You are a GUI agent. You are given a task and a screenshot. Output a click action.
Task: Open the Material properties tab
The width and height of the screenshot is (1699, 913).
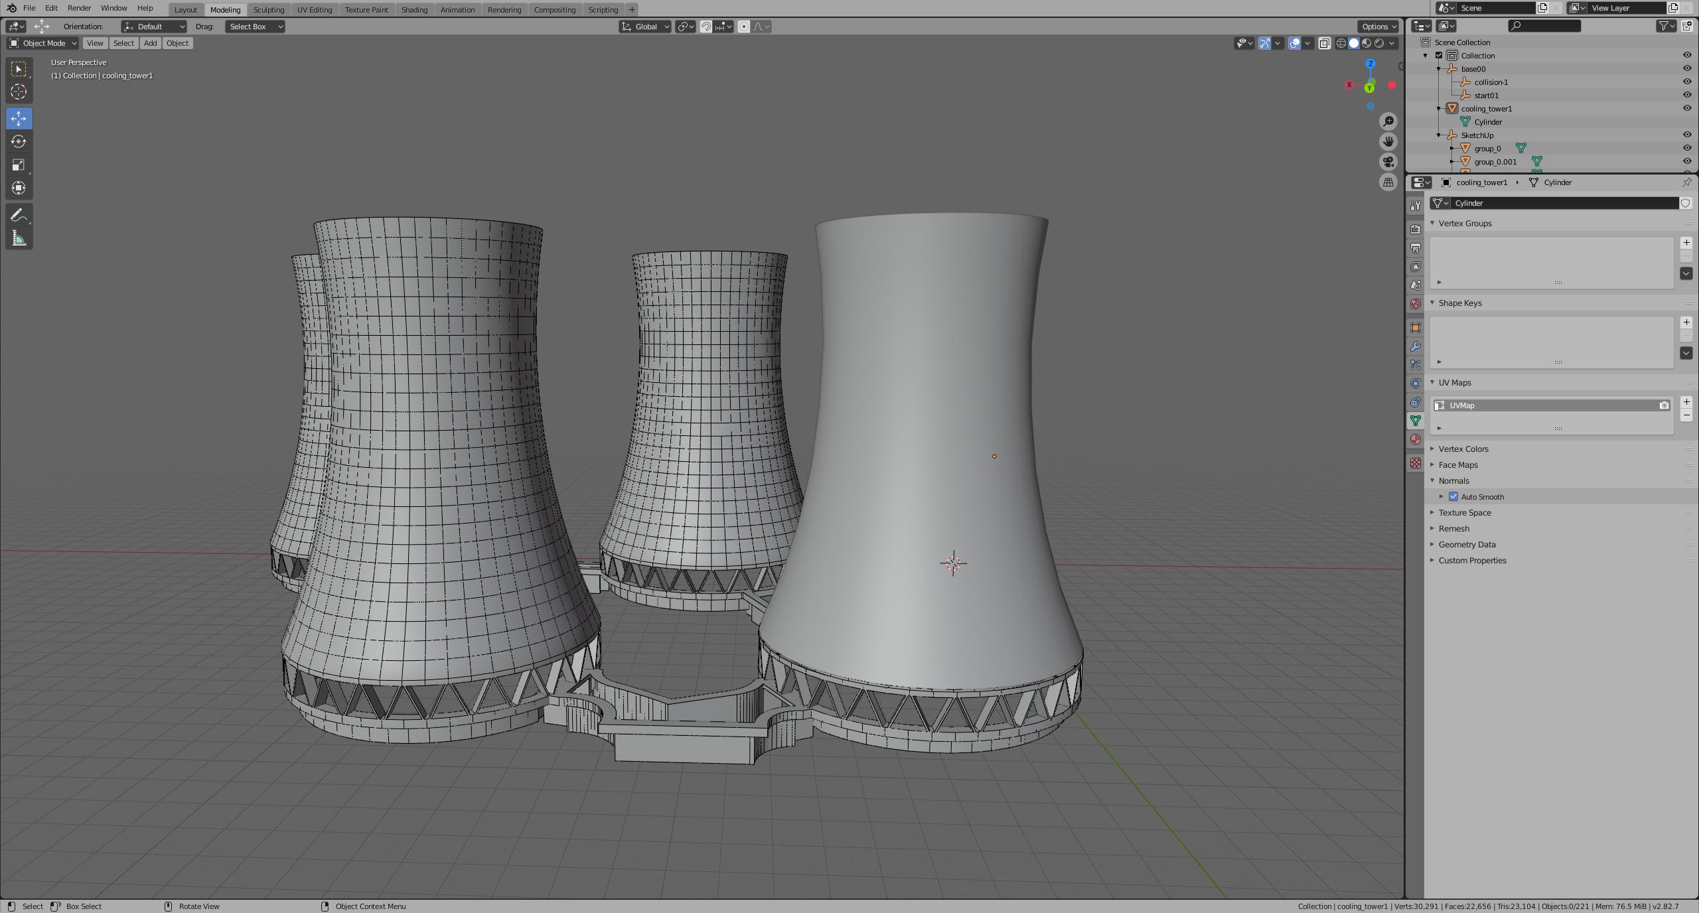pos(1416,439)
